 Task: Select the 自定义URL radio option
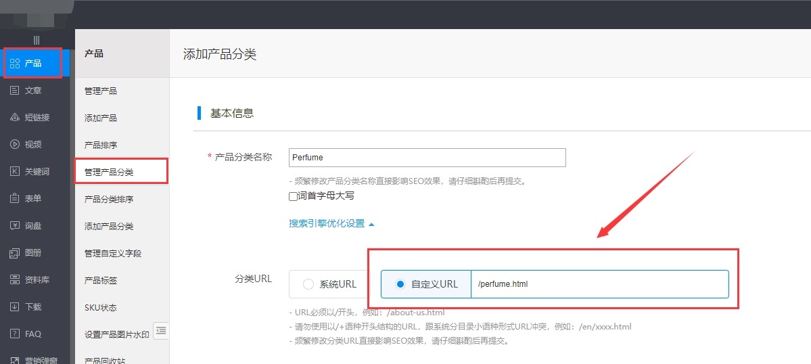400,284
